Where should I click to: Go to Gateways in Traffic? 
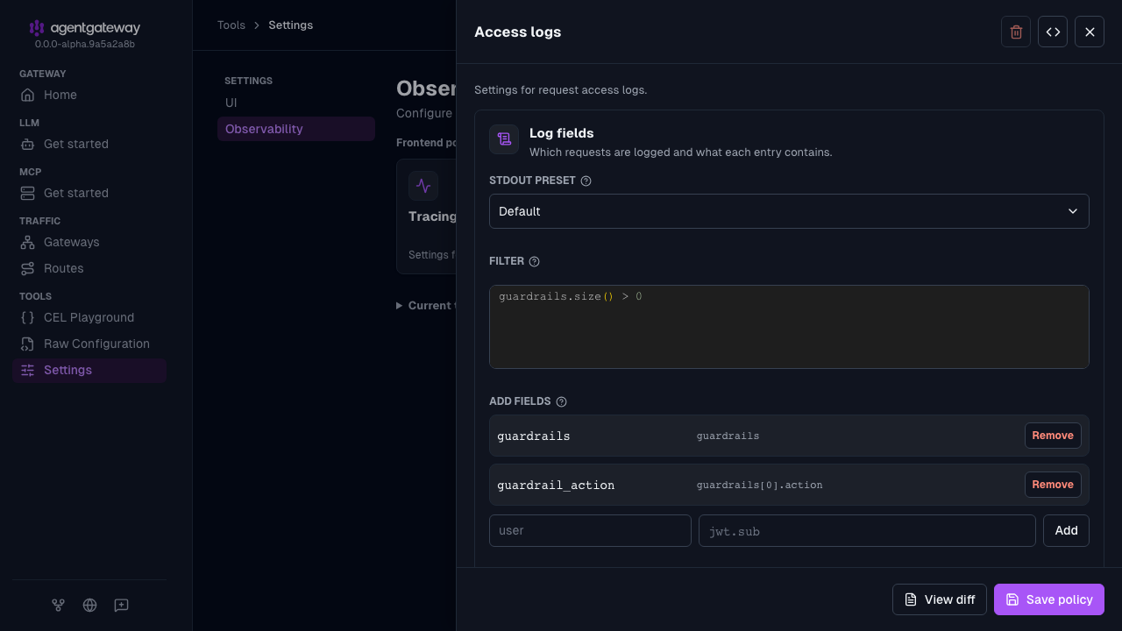89,242
